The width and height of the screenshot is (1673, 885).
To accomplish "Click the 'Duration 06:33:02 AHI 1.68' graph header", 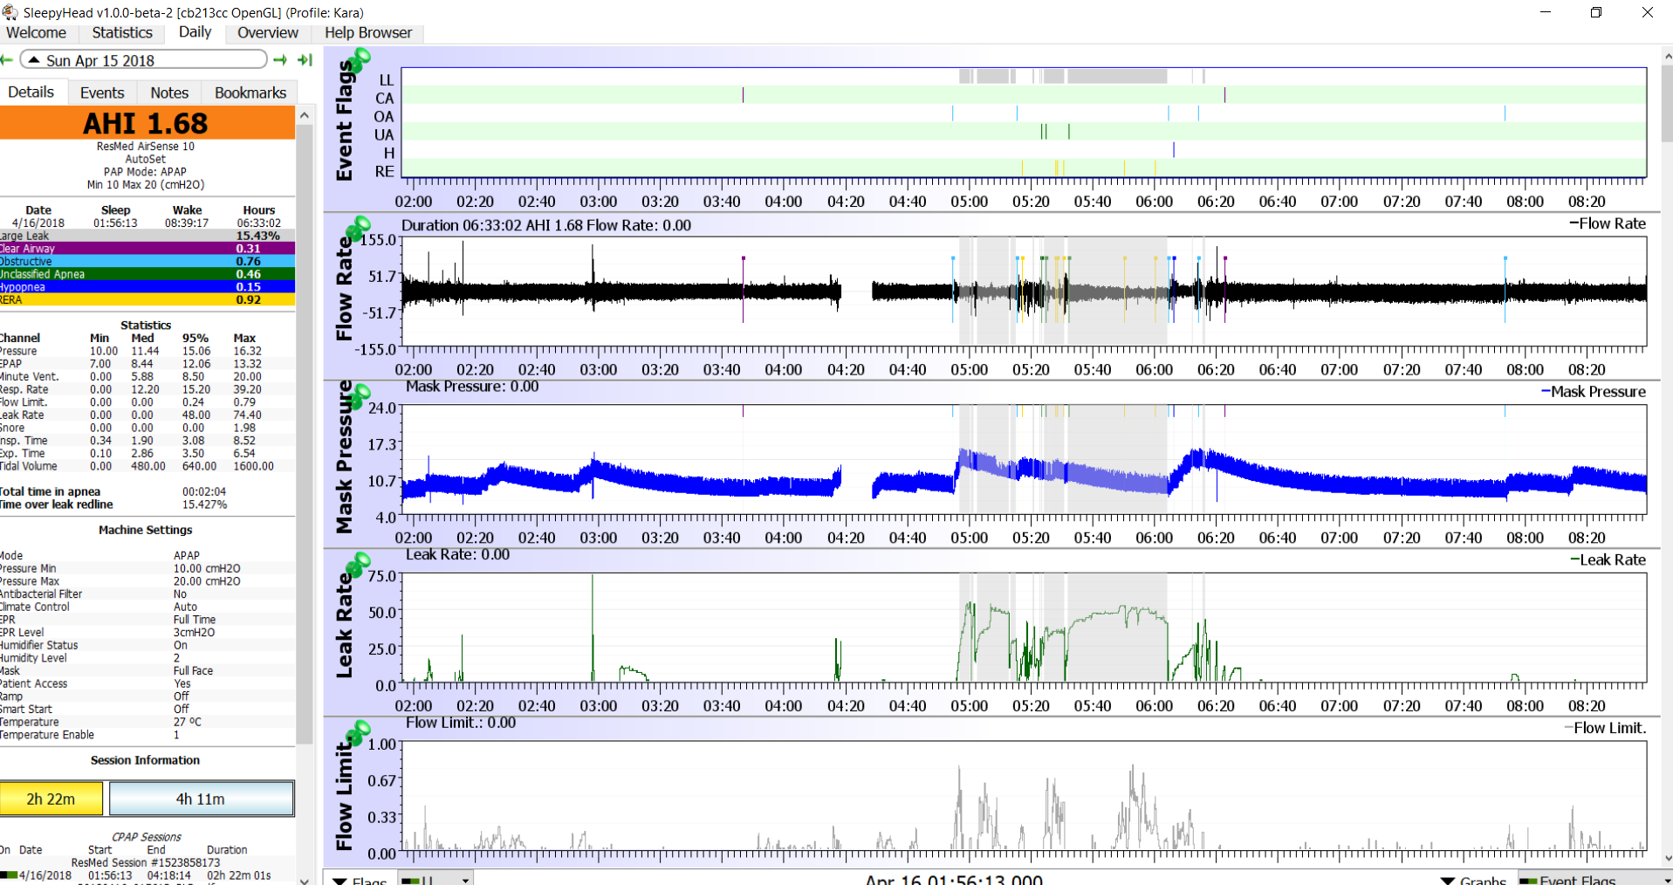I will [x=546, y=225].
